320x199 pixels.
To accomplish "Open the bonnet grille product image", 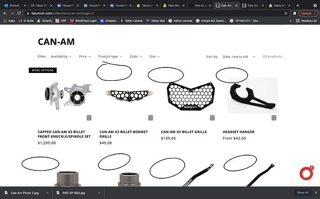I will pos(129,96).
